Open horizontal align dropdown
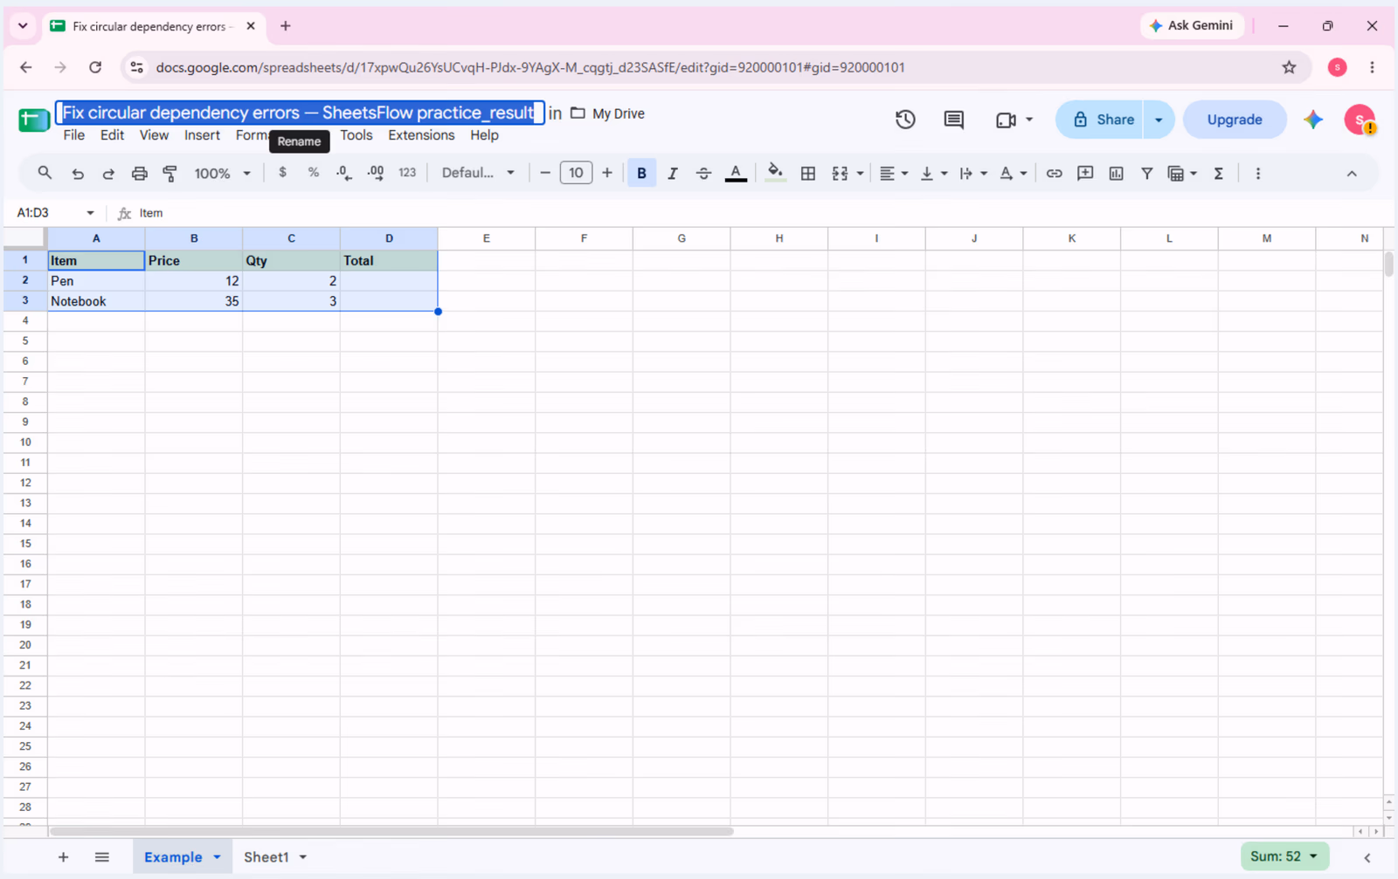The width and height of the screenshot is (1398, 879). coord(893,173)
